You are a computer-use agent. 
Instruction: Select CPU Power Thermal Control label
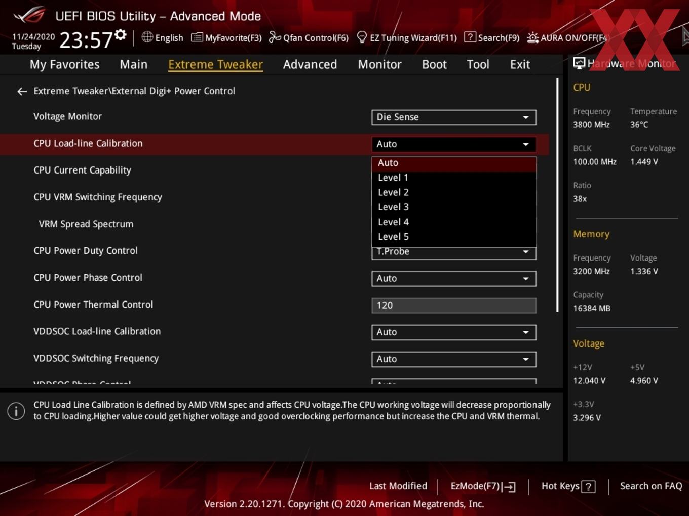pyautogui.click(x=93, y=305)
